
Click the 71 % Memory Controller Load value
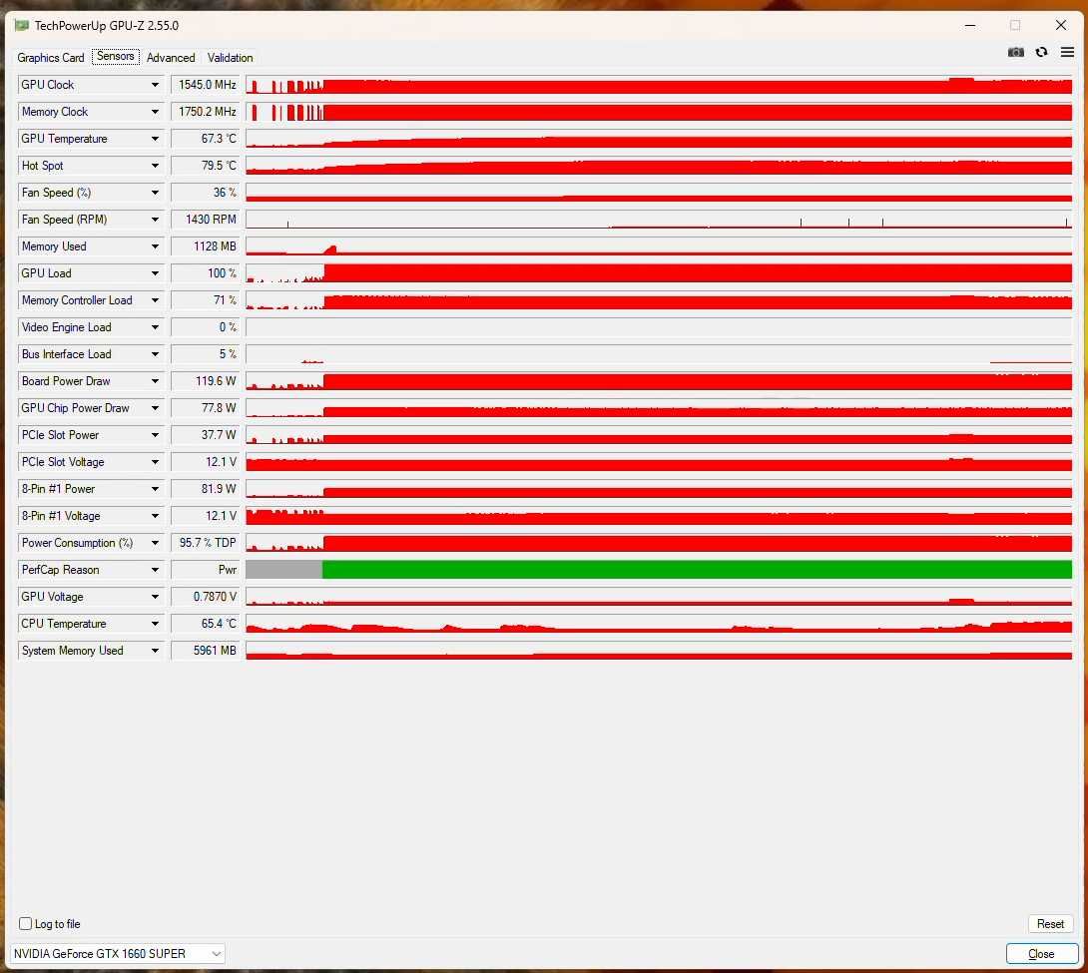[x=206, y=300]
